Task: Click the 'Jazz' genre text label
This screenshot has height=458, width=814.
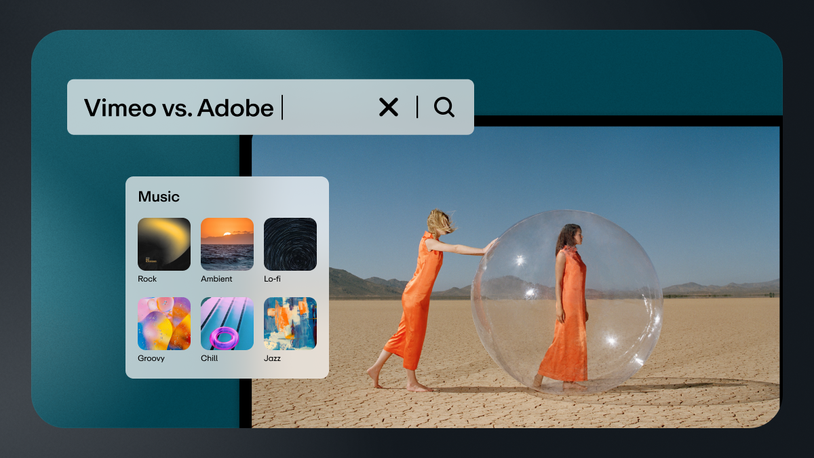Action: 272,358
